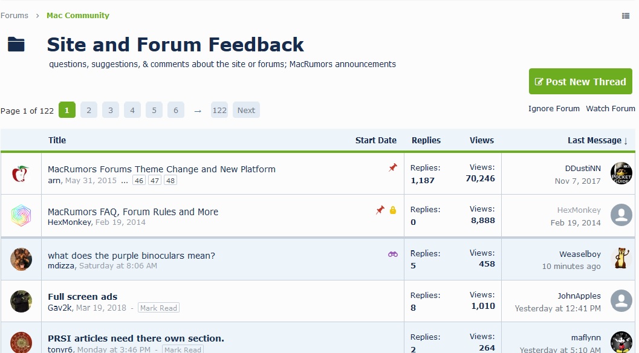The height and width of the screenshot is (353, 639).
Task: Open arn's apple avatar
Action: [x=21, y=174]
